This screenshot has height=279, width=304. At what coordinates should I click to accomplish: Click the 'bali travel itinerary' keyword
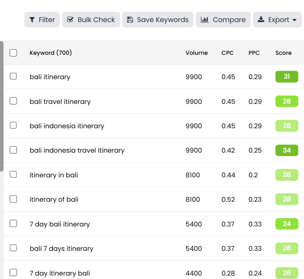click(x=60, y=102)
